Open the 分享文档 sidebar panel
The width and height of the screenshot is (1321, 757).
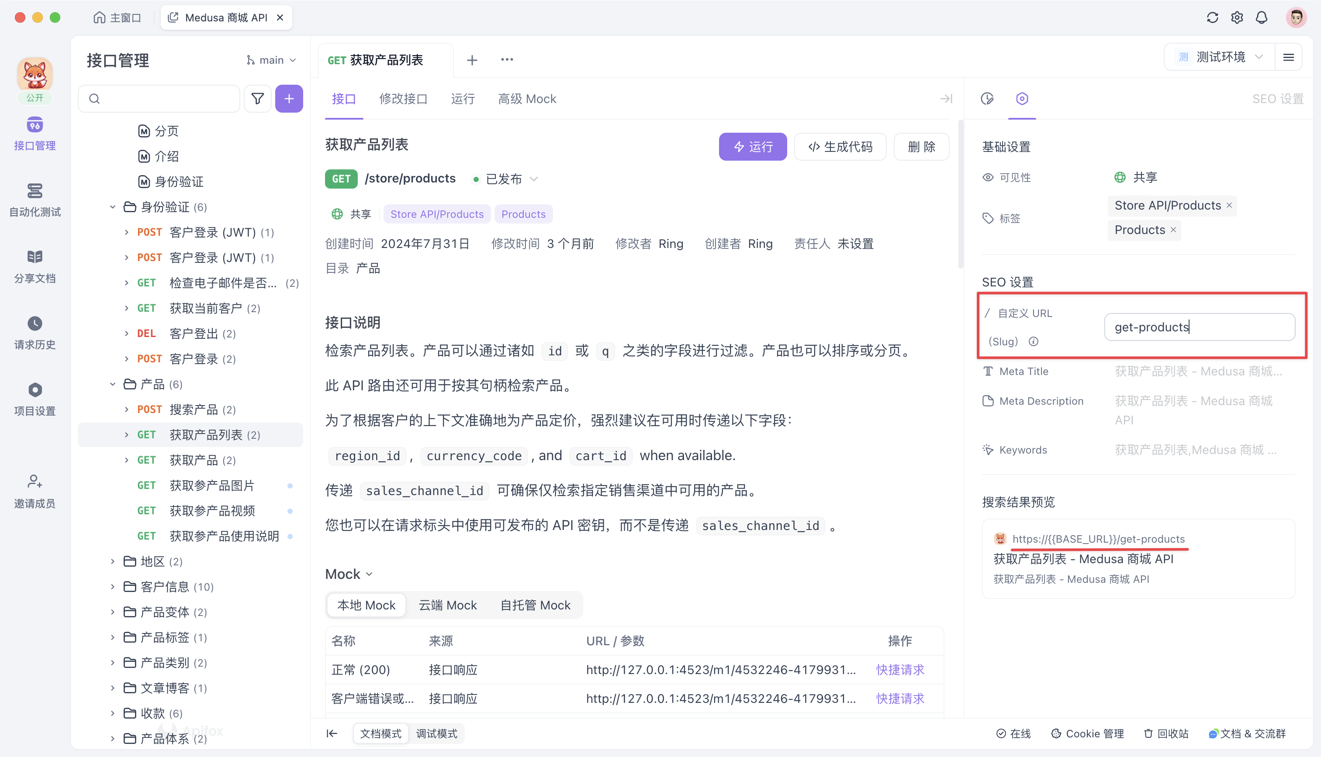click(x=35, y=265)
